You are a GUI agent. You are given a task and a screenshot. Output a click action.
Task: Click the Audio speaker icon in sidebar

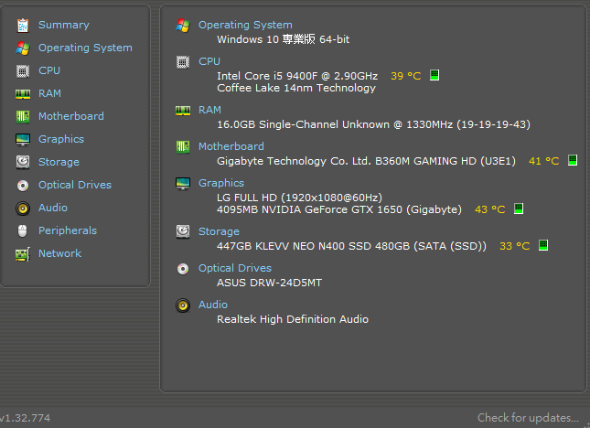point(23,209)
